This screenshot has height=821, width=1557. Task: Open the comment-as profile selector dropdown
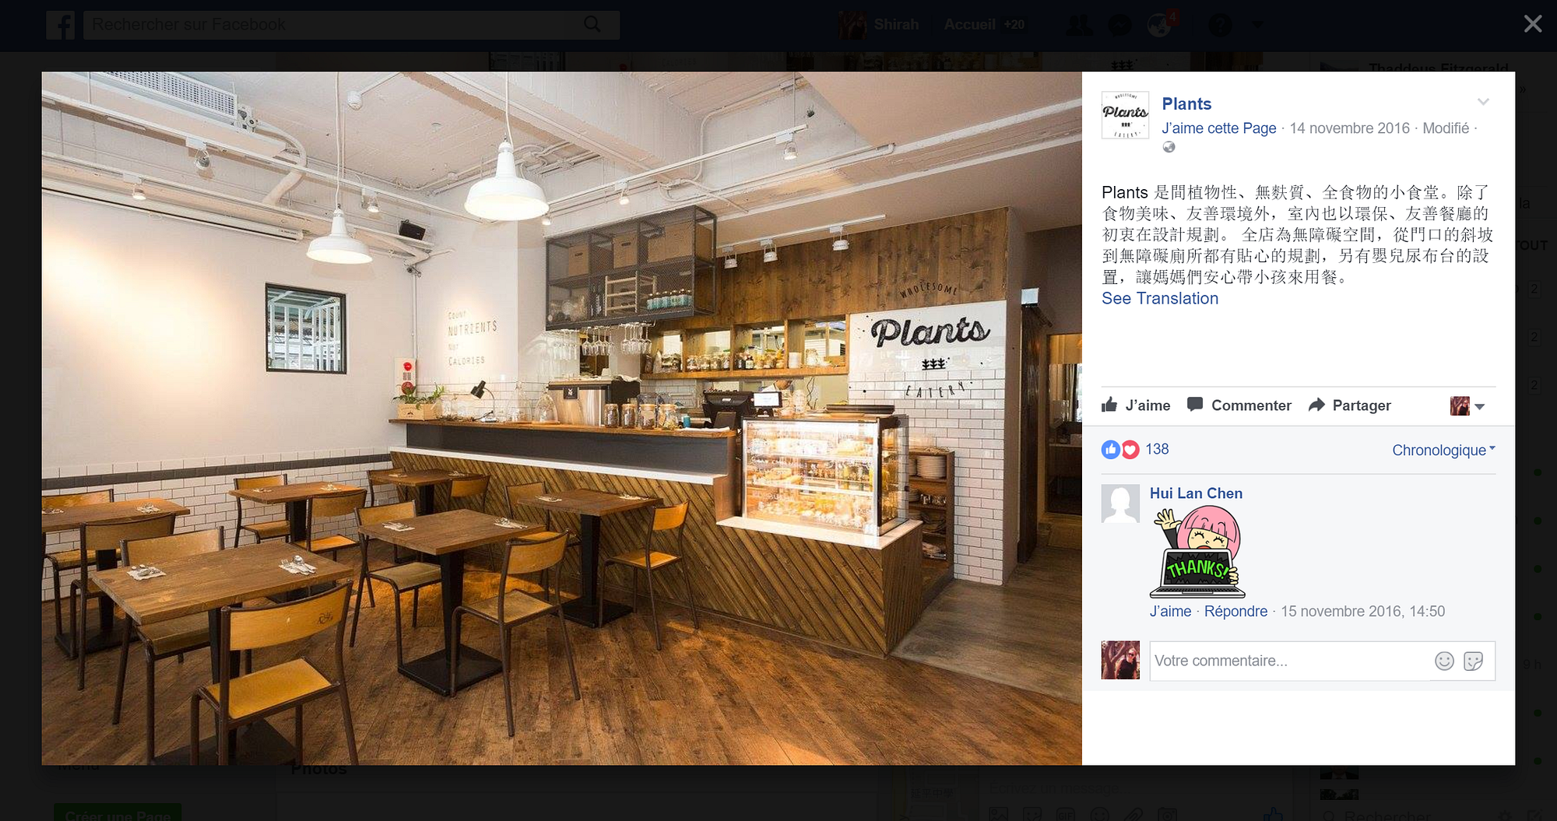[x=1467, y=405]
